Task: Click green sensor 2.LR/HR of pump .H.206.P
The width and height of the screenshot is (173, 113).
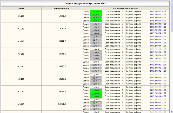Action: (x=96, y=91)
